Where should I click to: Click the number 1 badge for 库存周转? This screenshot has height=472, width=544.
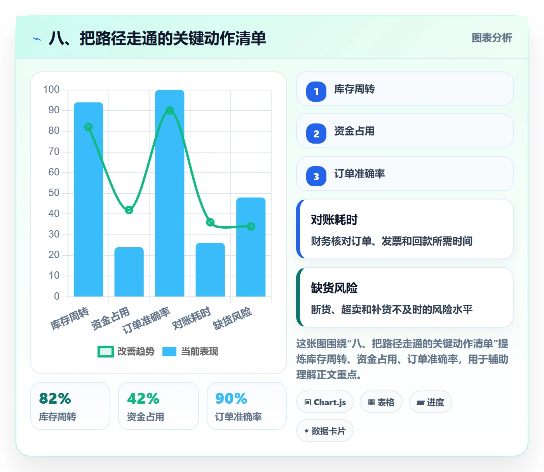point(316,92)
